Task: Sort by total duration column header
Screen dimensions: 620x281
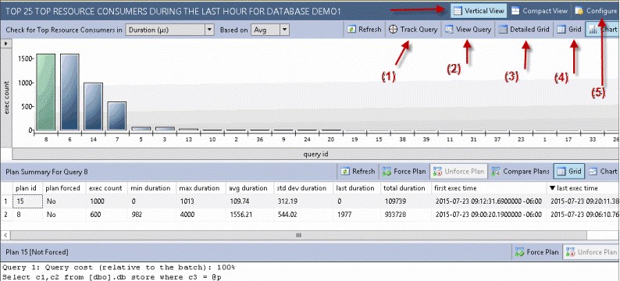Action: pyautogui.click(x=406, y=188)
